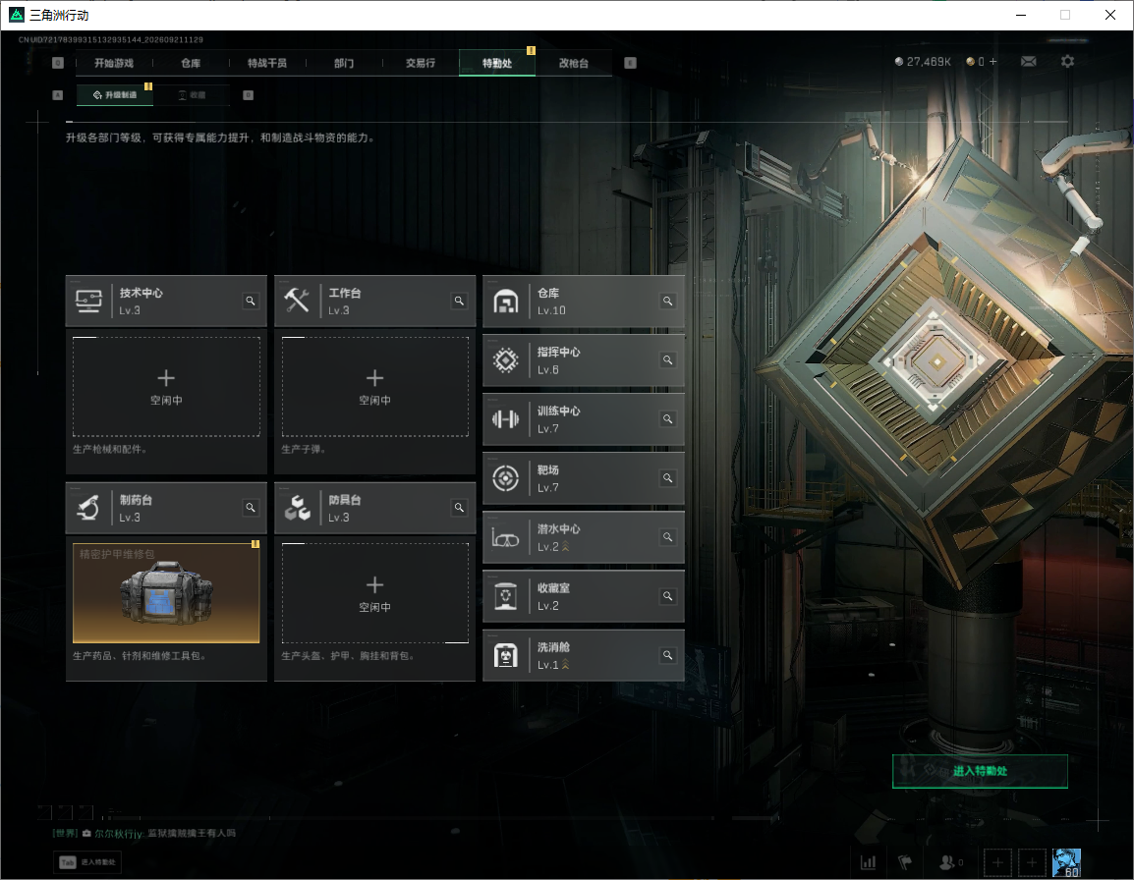Click the magnifier icon on 工作台
The width and height of the screenshot is (1134, 880).
[x=459, y=301]
